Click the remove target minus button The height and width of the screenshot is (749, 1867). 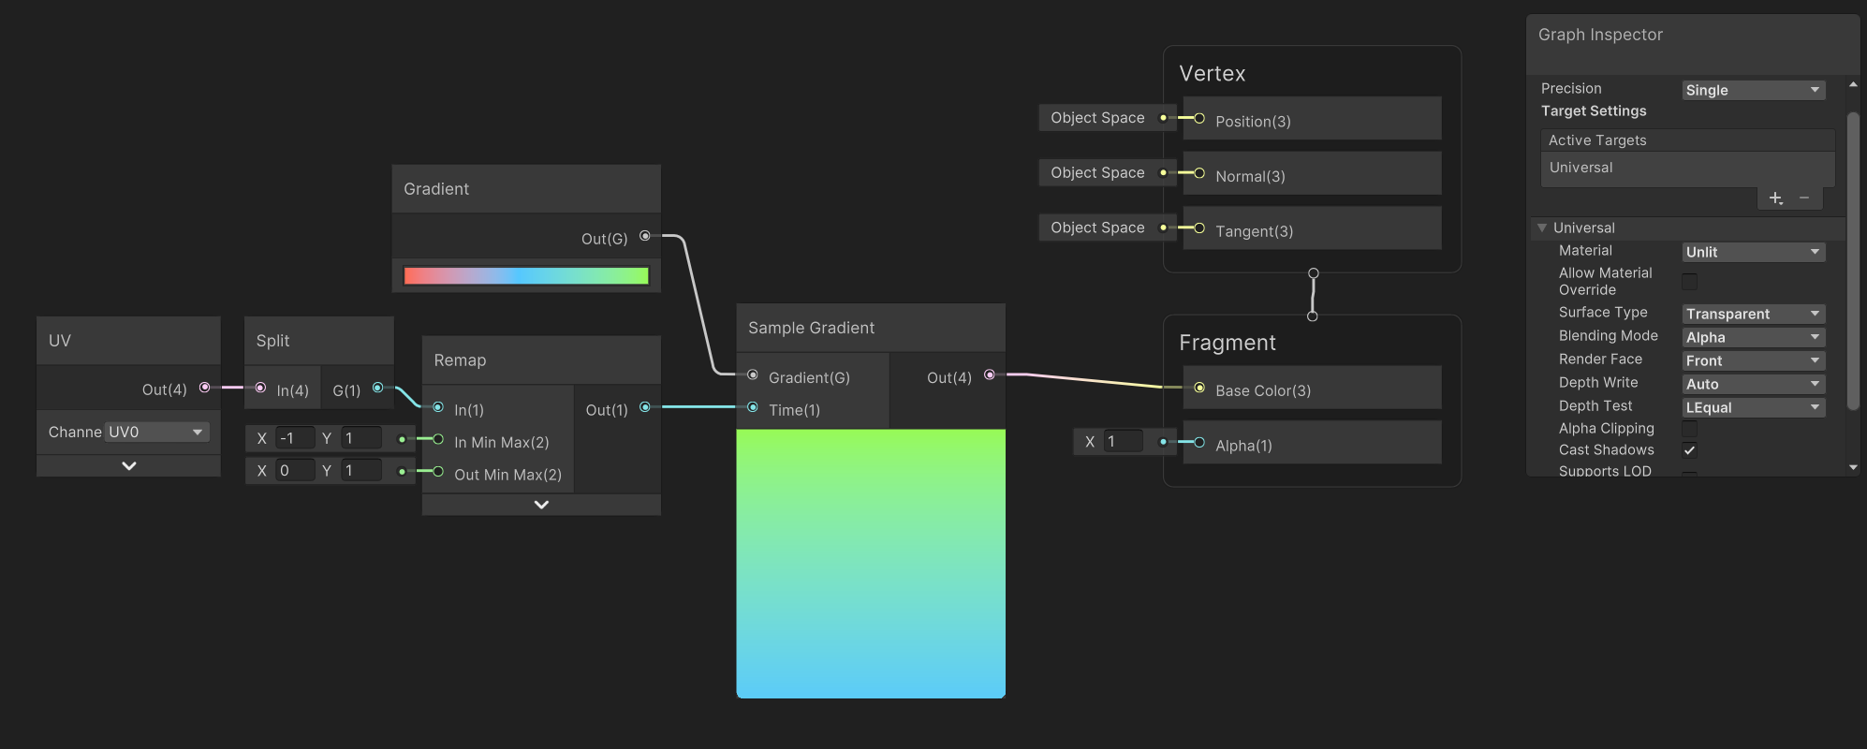[x=1804, y=198]
